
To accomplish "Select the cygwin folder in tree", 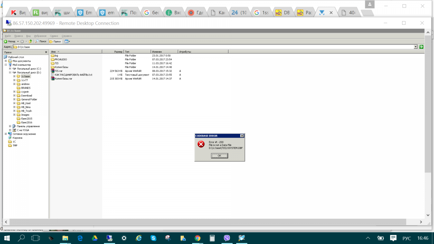I will 25,92.
